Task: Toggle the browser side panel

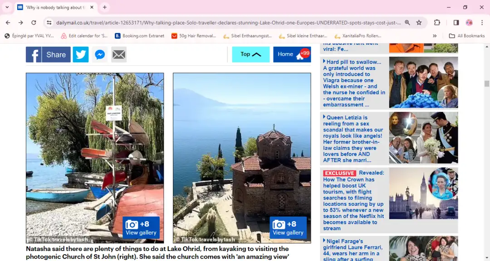Action: coord(456,23)
